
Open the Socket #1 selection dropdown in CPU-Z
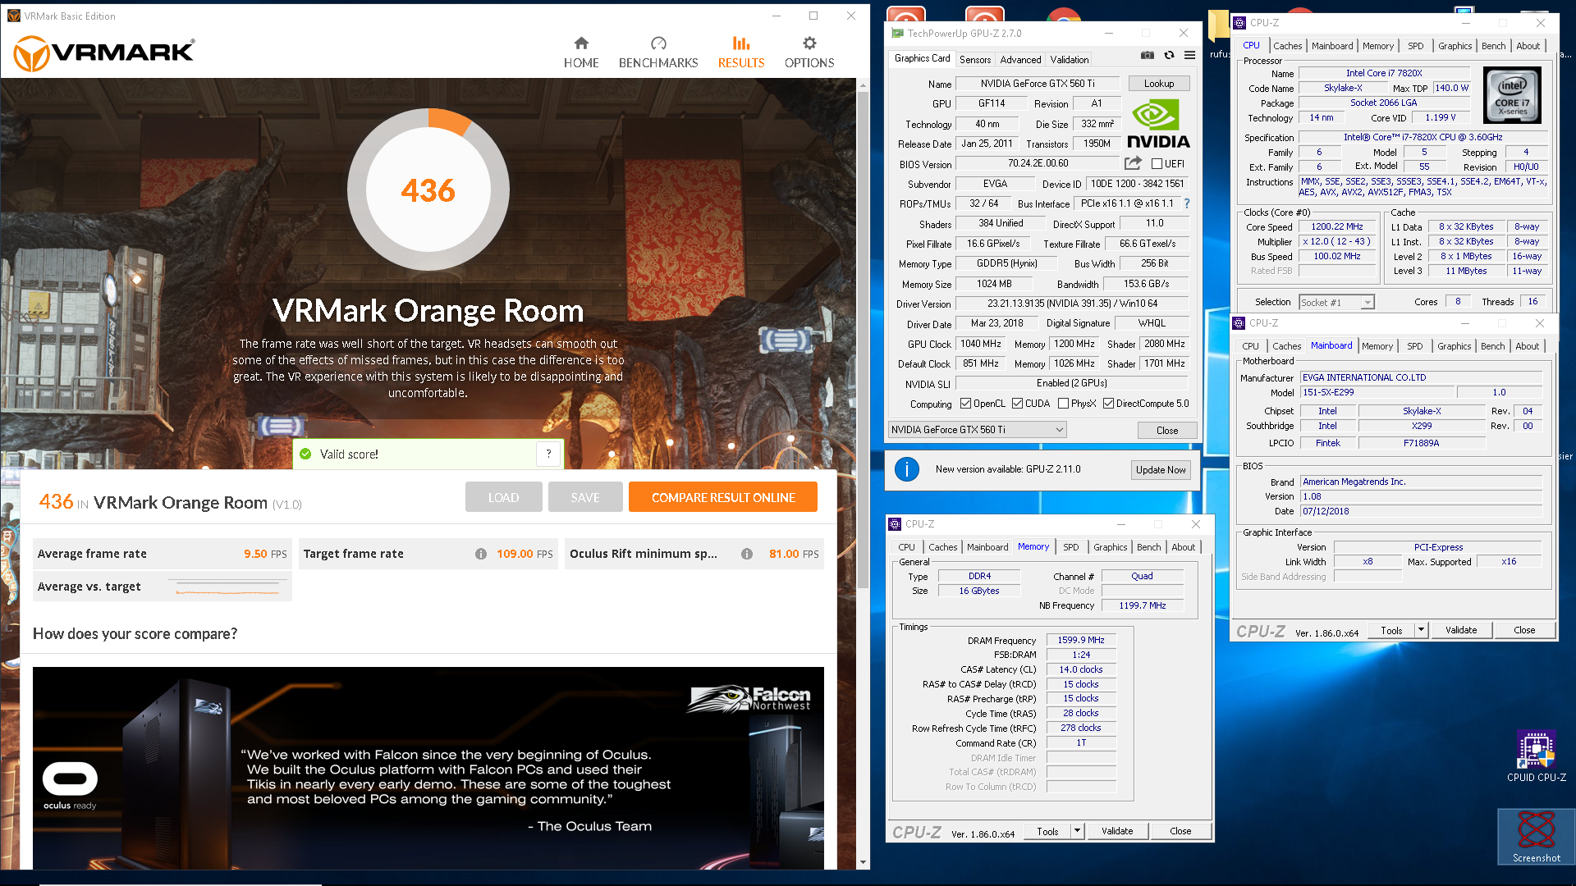(x=1336, y=303)
